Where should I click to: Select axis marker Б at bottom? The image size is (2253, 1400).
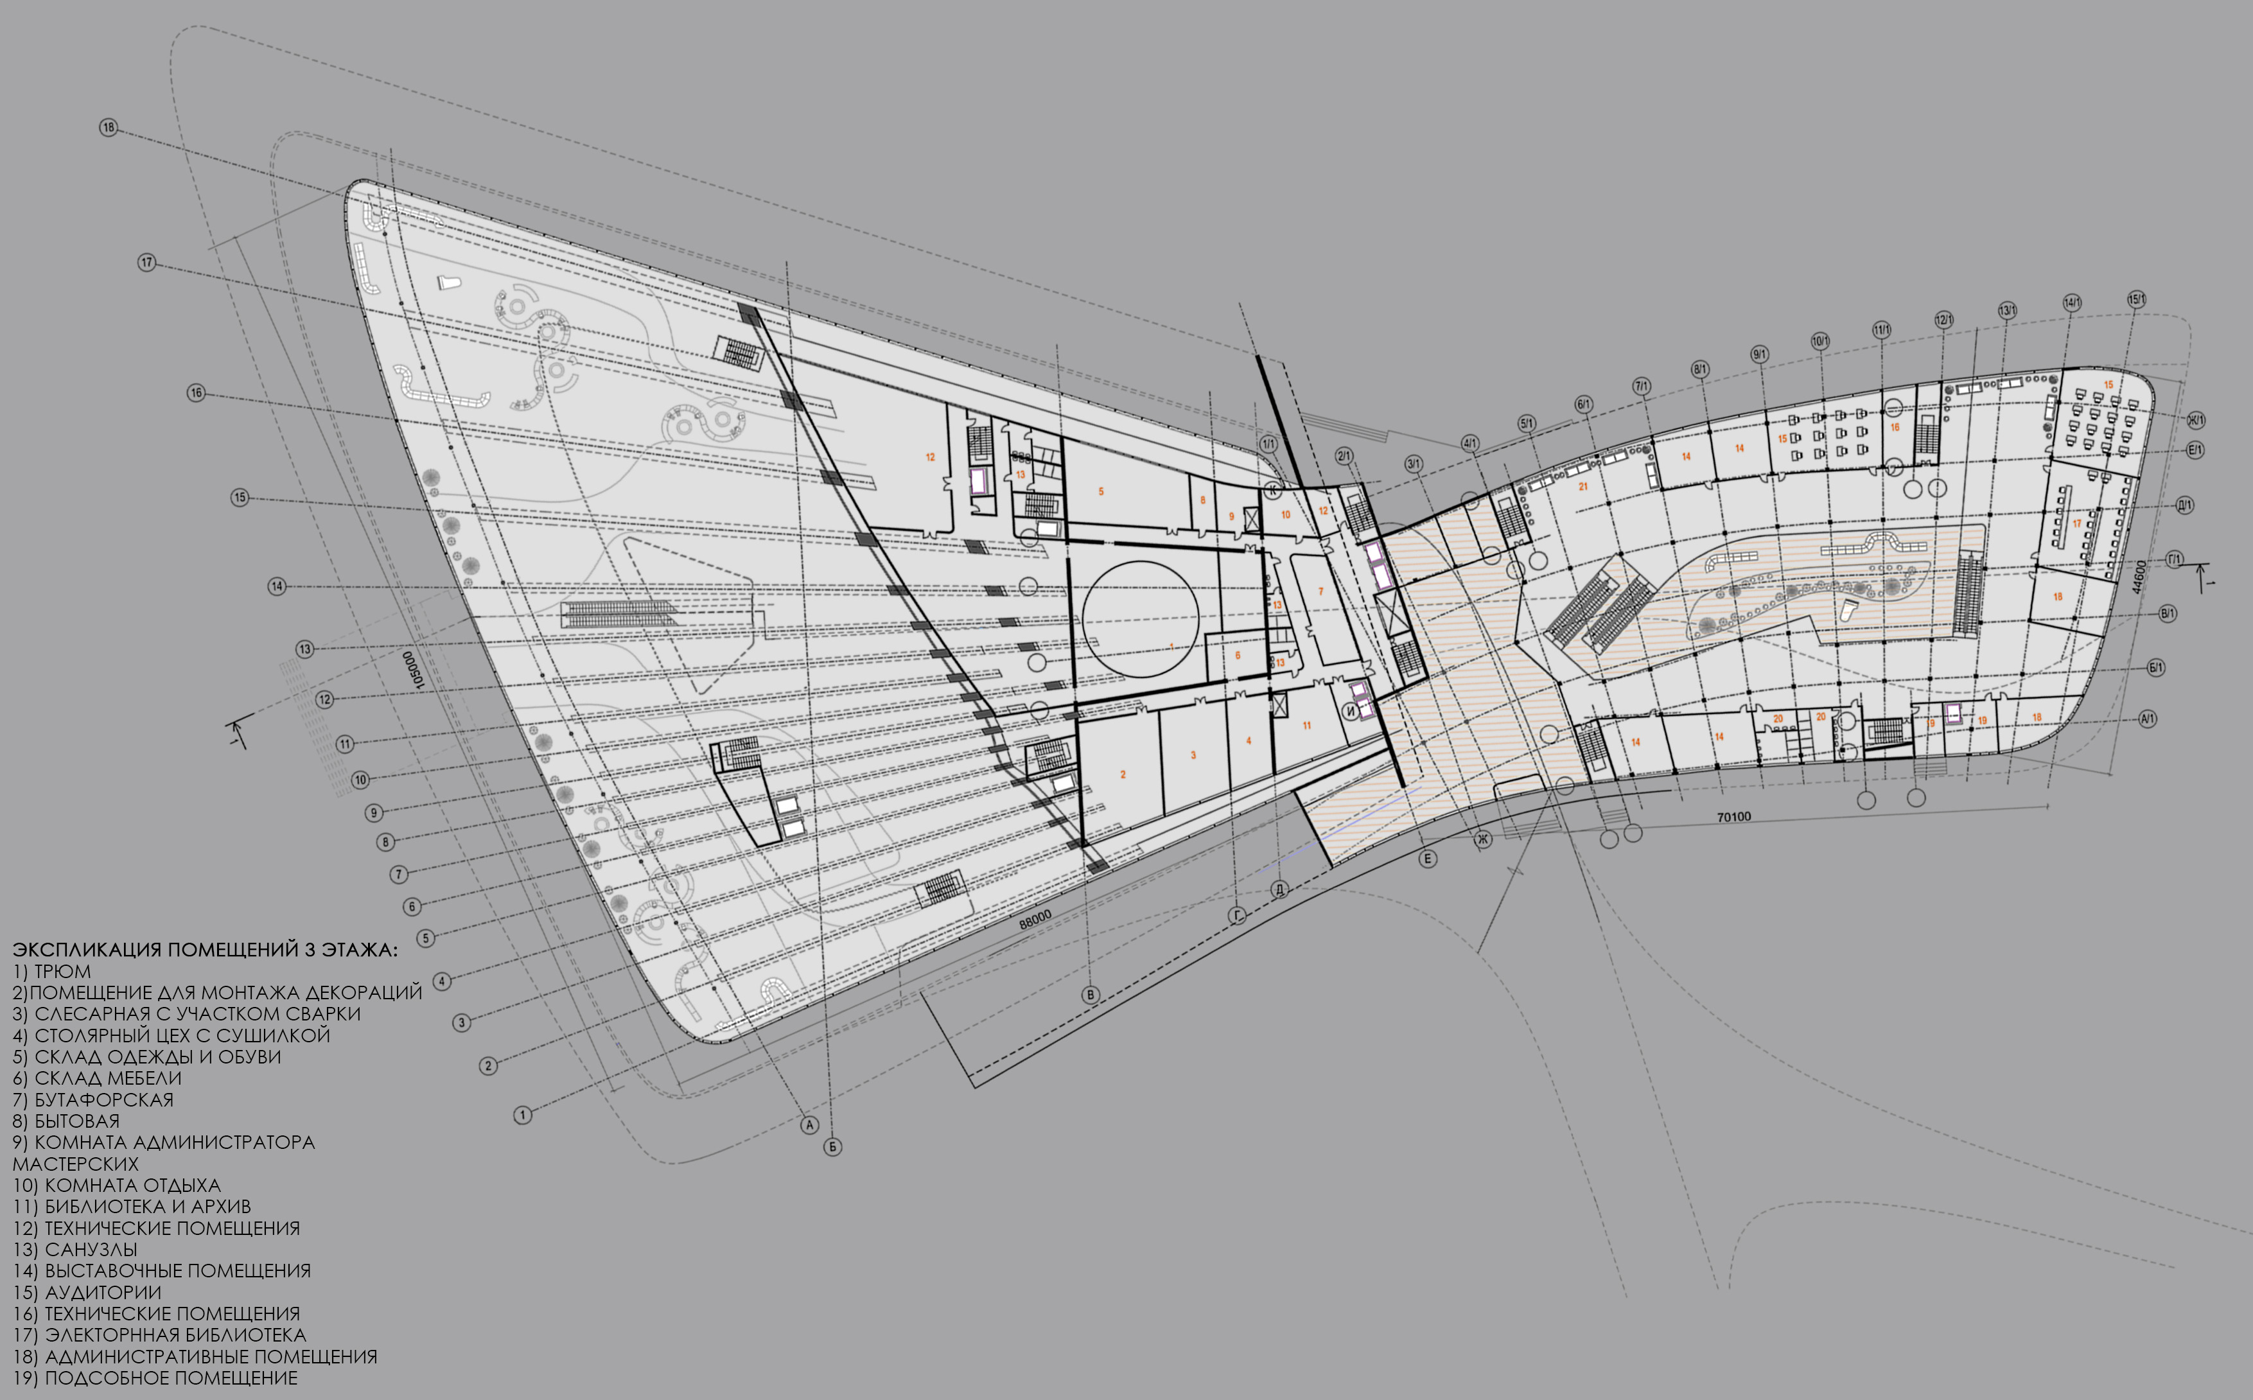point(832,1146)
